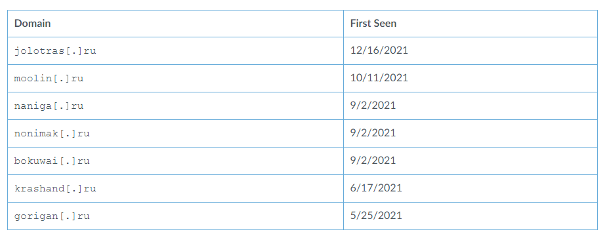Click the word Seen in header

[385, 24]
